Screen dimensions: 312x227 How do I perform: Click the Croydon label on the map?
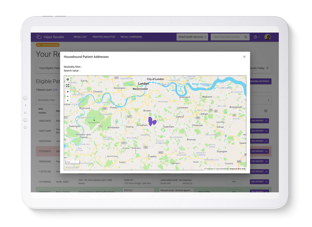[x=152, y=156]
